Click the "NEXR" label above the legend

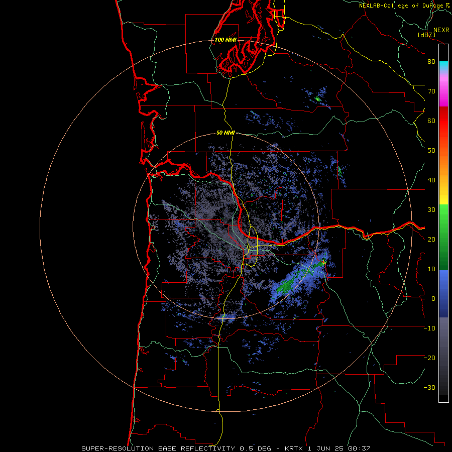click(441, 30)
